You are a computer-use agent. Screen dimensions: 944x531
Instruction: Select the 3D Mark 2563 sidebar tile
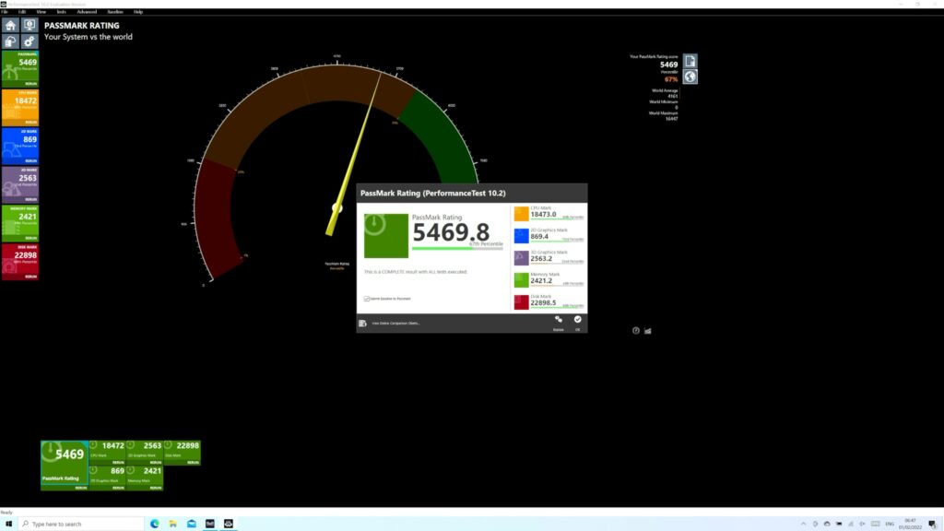coord(20,184)
